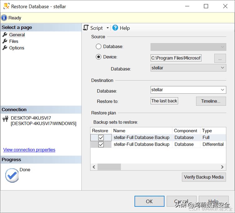Click the Cancel button
235x213 pixels.
pyautogui.click(x=181, y=201)
